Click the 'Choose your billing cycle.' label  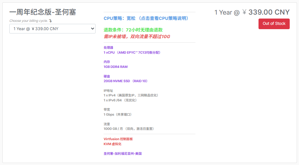tap(29, 21)
